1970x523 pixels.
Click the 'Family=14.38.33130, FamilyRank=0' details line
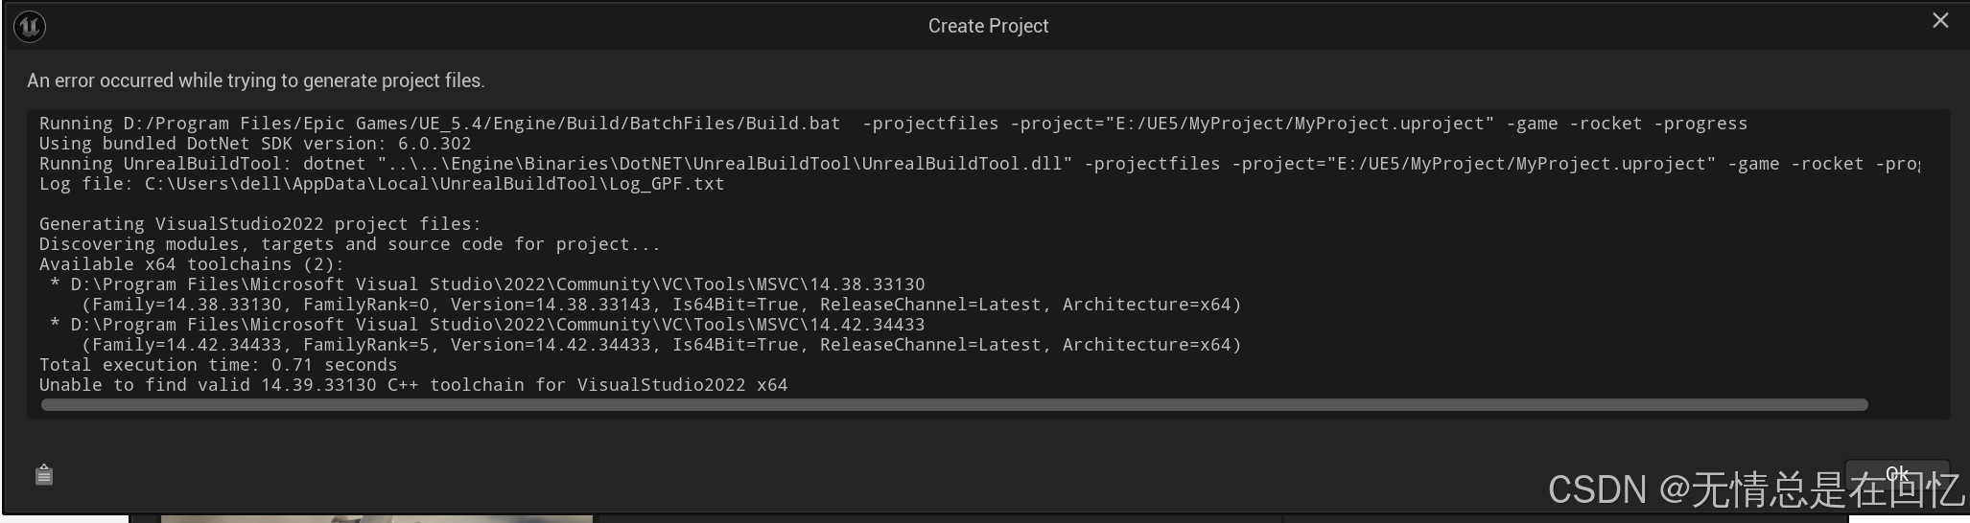point(661,305)
